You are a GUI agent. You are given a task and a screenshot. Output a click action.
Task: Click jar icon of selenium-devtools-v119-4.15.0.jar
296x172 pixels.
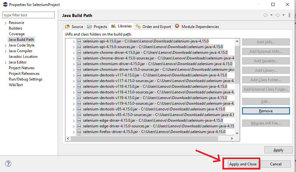point(79,98)
